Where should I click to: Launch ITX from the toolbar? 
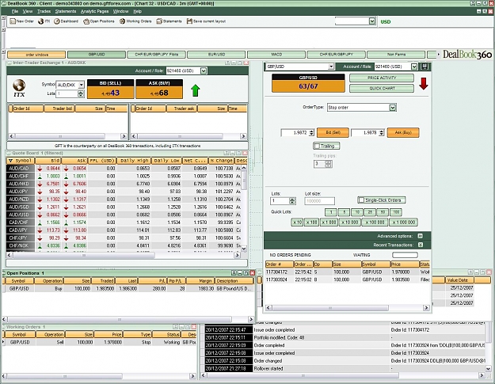point(44,21)
